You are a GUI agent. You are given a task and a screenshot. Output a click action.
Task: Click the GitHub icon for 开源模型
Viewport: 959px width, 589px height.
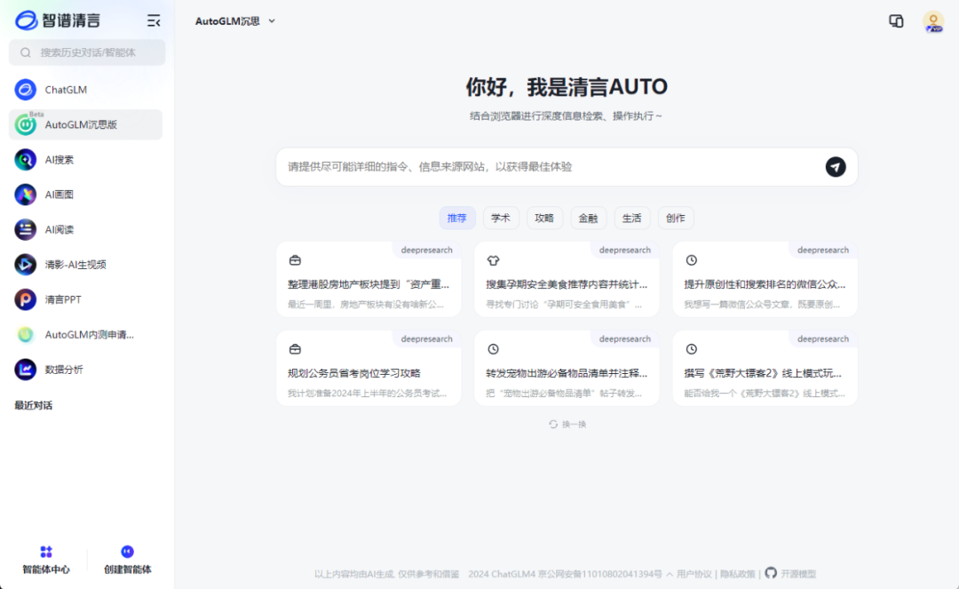pyautogui.click(x=771, y=573)
